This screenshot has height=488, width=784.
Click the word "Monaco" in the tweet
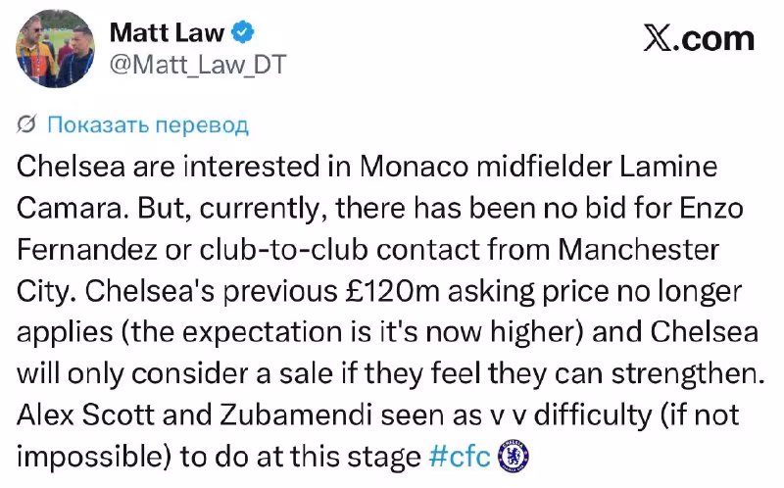pyautogui.click(x=414, y=166)
